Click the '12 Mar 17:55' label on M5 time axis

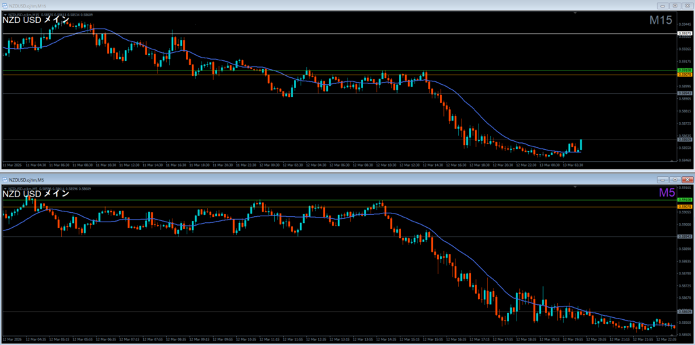(502, 338)
